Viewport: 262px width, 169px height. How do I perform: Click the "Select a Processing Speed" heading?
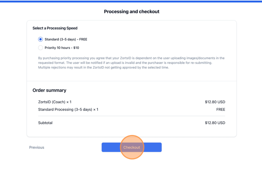click(55, 28)
